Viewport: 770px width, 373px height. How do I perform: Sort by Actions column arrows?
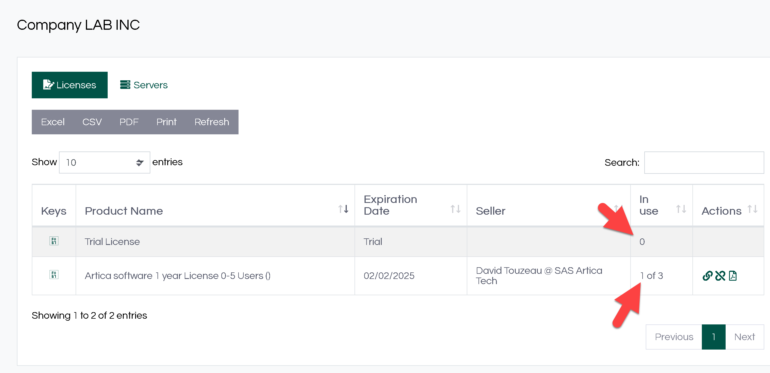click(x=752, y=209)
